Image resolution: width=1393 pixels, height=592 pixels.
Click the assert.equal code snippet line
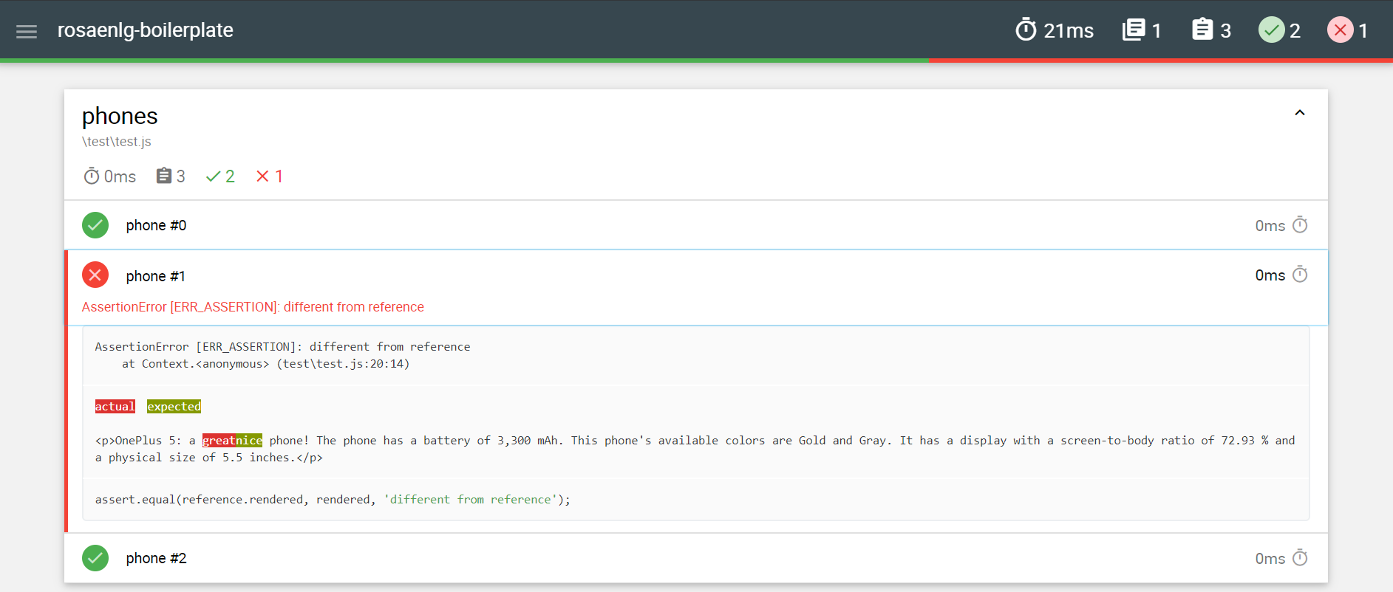click(333, 500)
